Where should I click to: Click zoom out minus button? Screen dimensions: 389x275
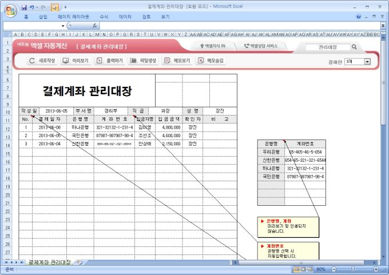[x=334, y=269]
